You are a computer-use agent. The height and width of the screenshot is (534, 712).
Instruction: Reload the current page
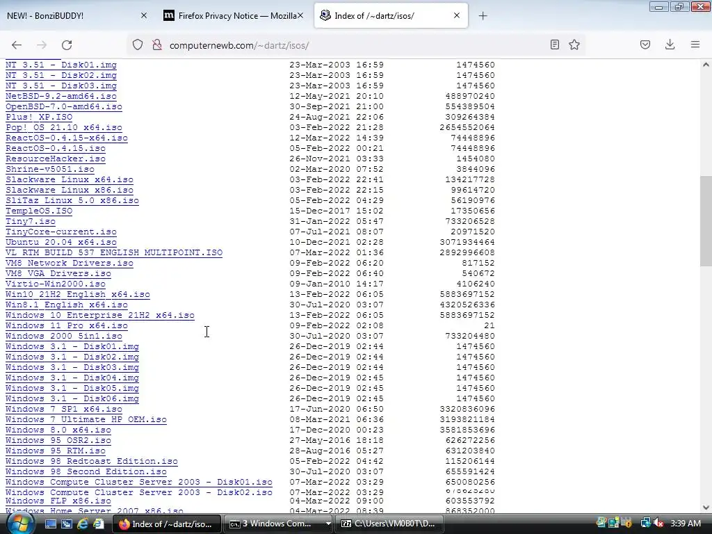(x=67, y=45)
